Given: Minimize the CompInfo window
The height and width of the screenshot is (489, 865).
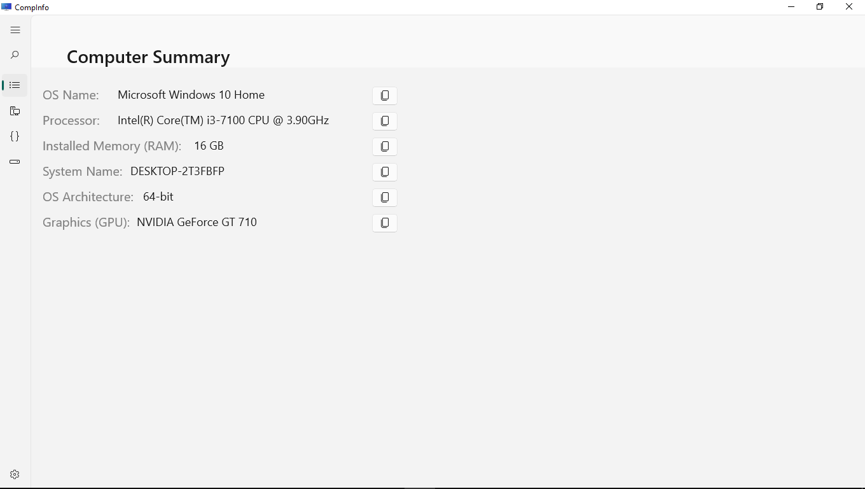Looking at the screenshot, I should [791, 7].
